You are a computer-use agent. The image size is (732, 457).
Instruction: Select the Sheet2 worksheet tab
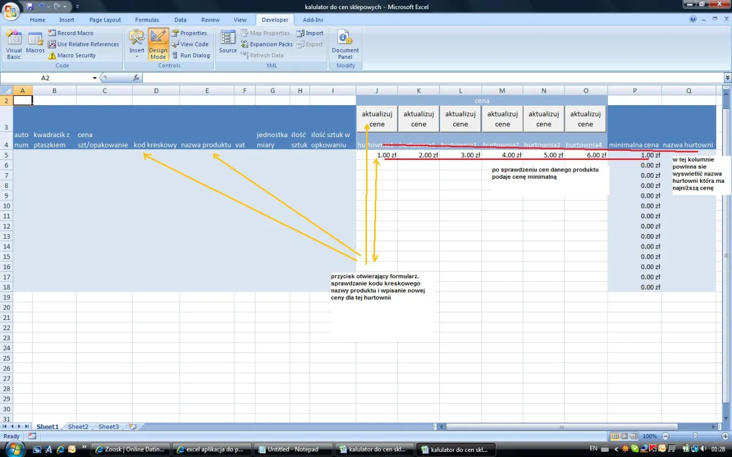point(78,427)
